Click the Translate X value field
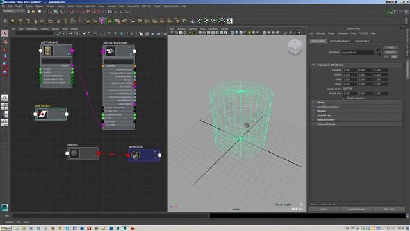Screen dimensions: 410x231 point(350,70)
